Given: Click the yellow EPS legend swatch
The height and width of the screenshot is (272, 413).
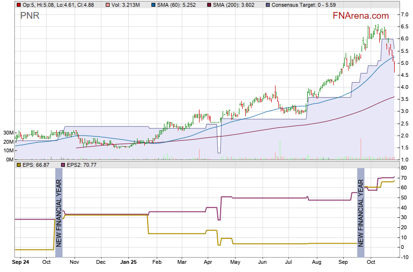Looking at the screenshot, I should (x=18, y=165).
